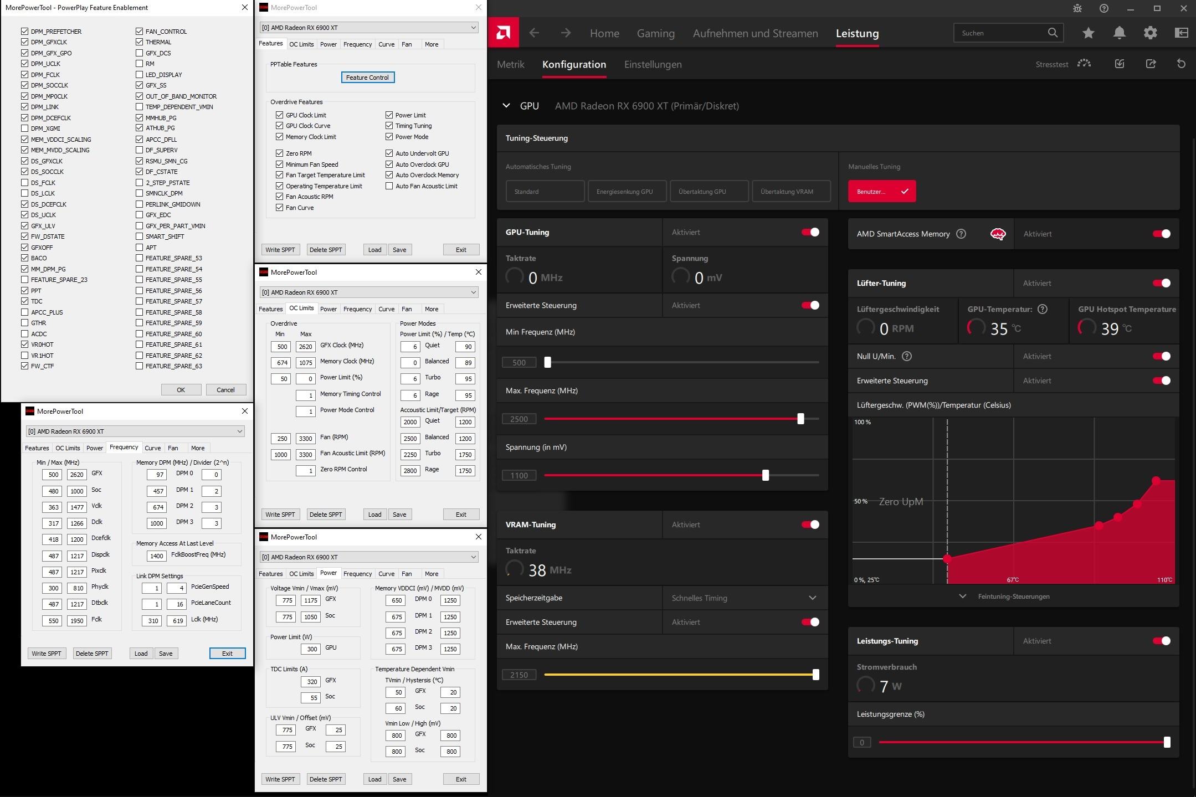Open SmartAccess Memory help icon

tap(961, 234)
